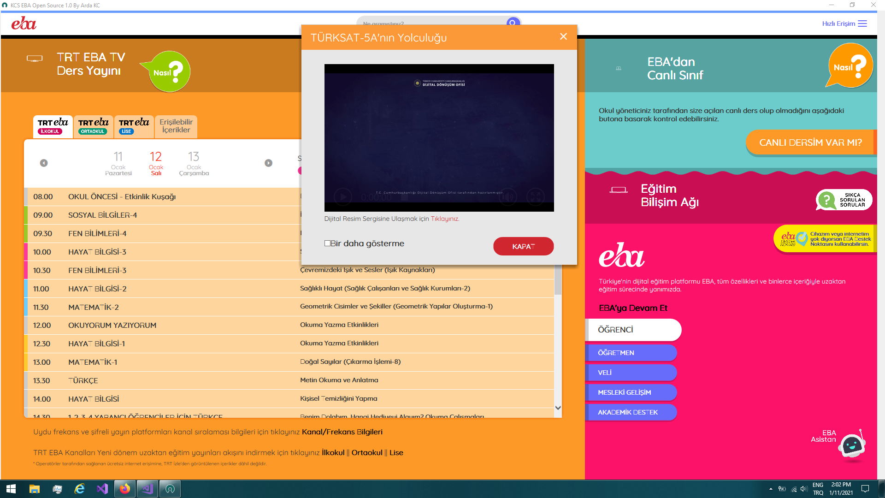Close the TÜRKSAT-5A popup with X
Screen dimensions: 885x498
tap(563, 37)
